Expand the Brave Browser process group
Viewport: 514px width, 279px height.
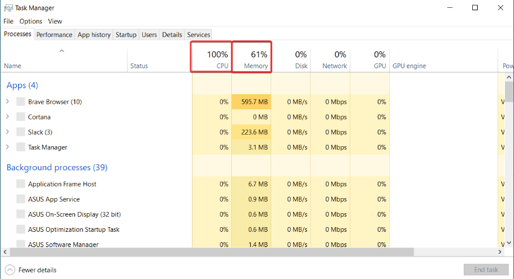(7, 102)
